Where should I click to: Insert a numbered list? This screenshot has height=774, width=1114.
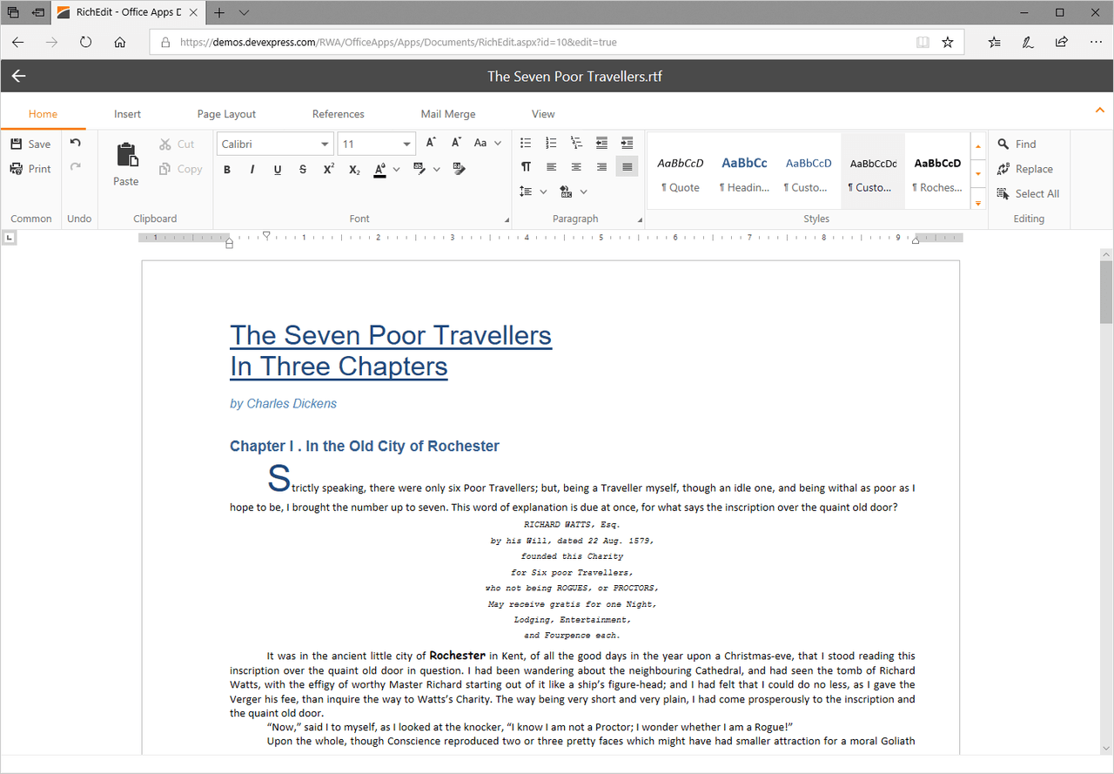point(551,143)
